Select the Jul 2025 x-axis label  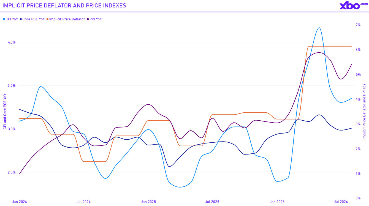[x=212, y=202]
